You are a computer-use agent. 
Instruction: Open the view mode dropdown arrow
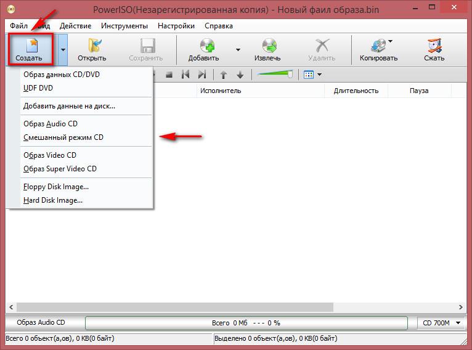point(320,75)
